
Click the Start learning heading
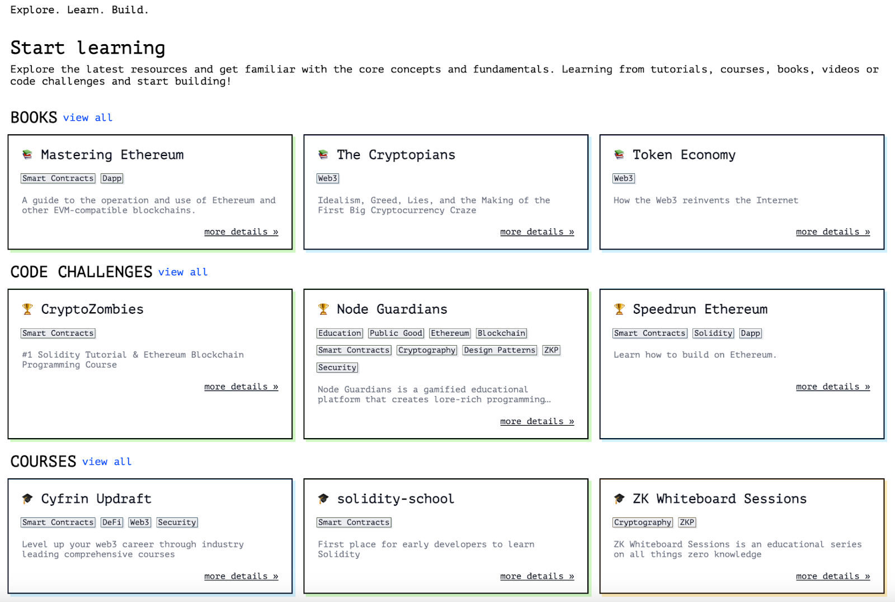[88, 48]
